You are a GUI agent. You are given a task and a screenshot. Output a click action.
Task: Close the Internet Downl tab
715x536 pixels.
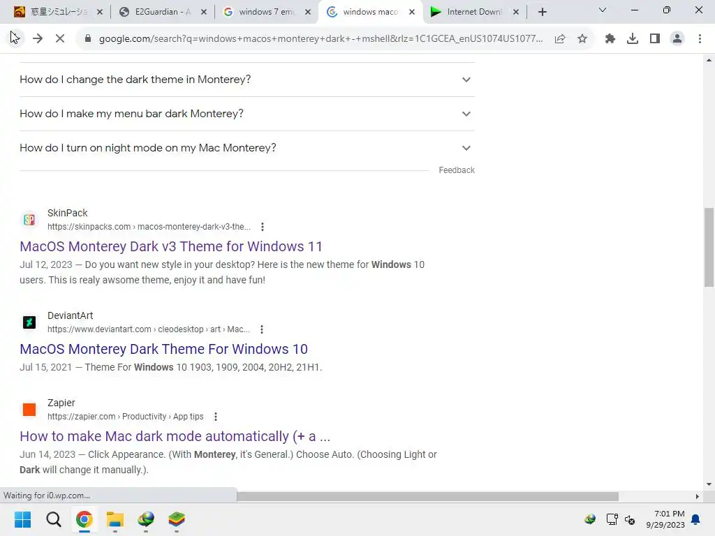coord(516,12)
